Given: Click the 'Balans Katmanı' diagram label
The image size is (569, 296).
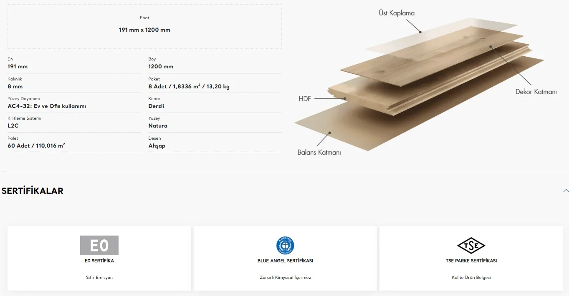Looking at the screenshot, I should [x=319, y=153].
